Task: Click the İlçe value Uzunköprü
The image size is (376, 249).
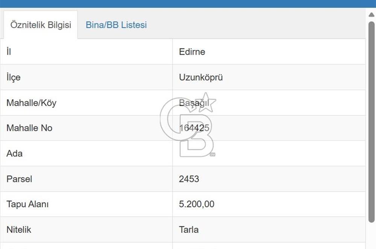Action: point(201,77)
